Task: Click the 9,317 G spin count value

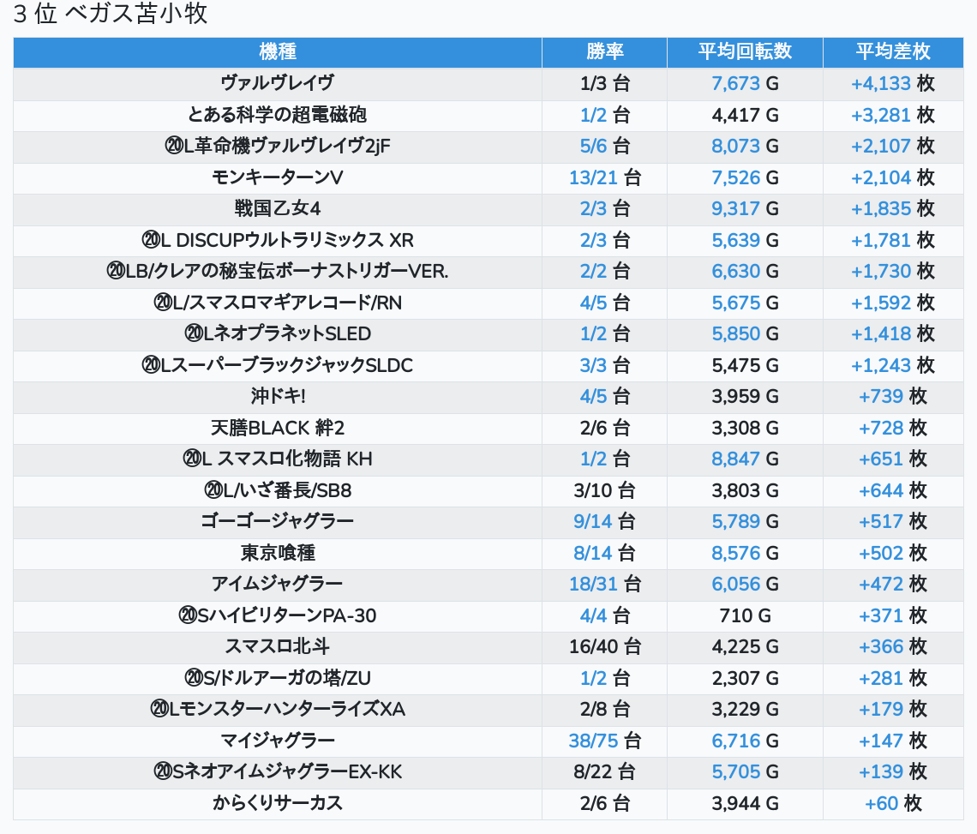Action: [744, 208]
